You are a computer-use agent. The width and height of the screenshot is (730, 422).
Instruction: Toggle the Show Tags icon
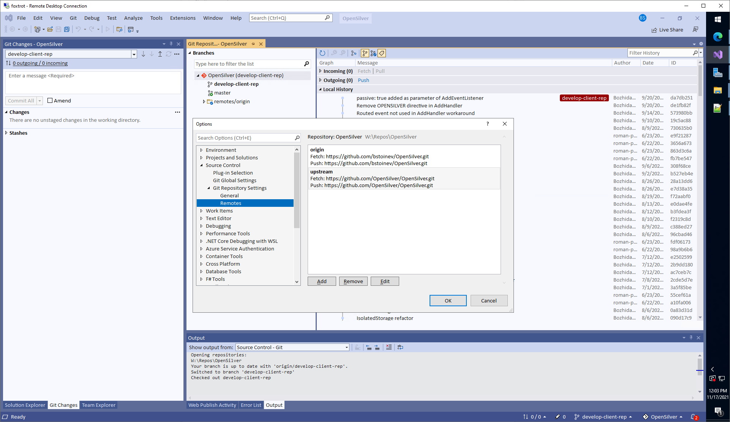click(382, 53)
